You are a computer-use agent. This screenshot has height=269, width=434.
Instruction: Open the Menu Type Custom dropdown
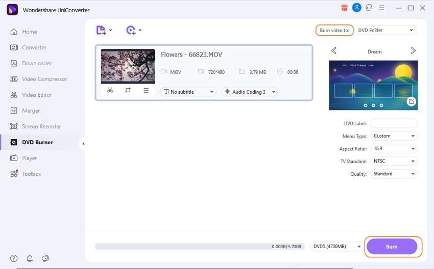(394, 136)
